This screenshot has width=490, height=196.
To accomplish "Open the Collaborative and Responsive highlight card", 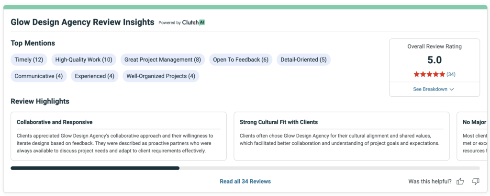I will click(x=118, y=136).
